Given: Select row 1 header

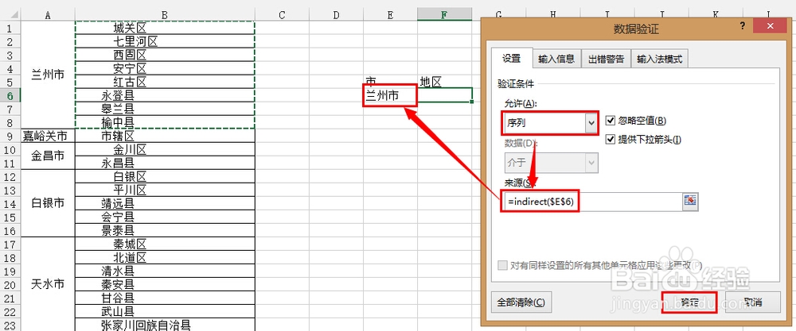Looking at the screenshot, I should tap(10, 27).
